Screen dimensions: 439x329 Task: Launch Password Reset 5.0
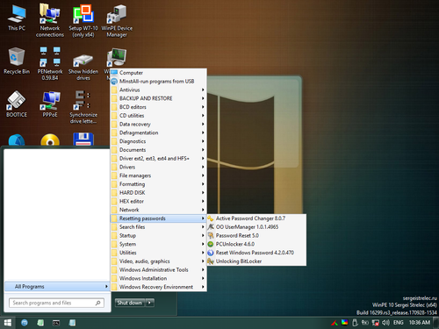pyautogui.click(x=256, y=235)
